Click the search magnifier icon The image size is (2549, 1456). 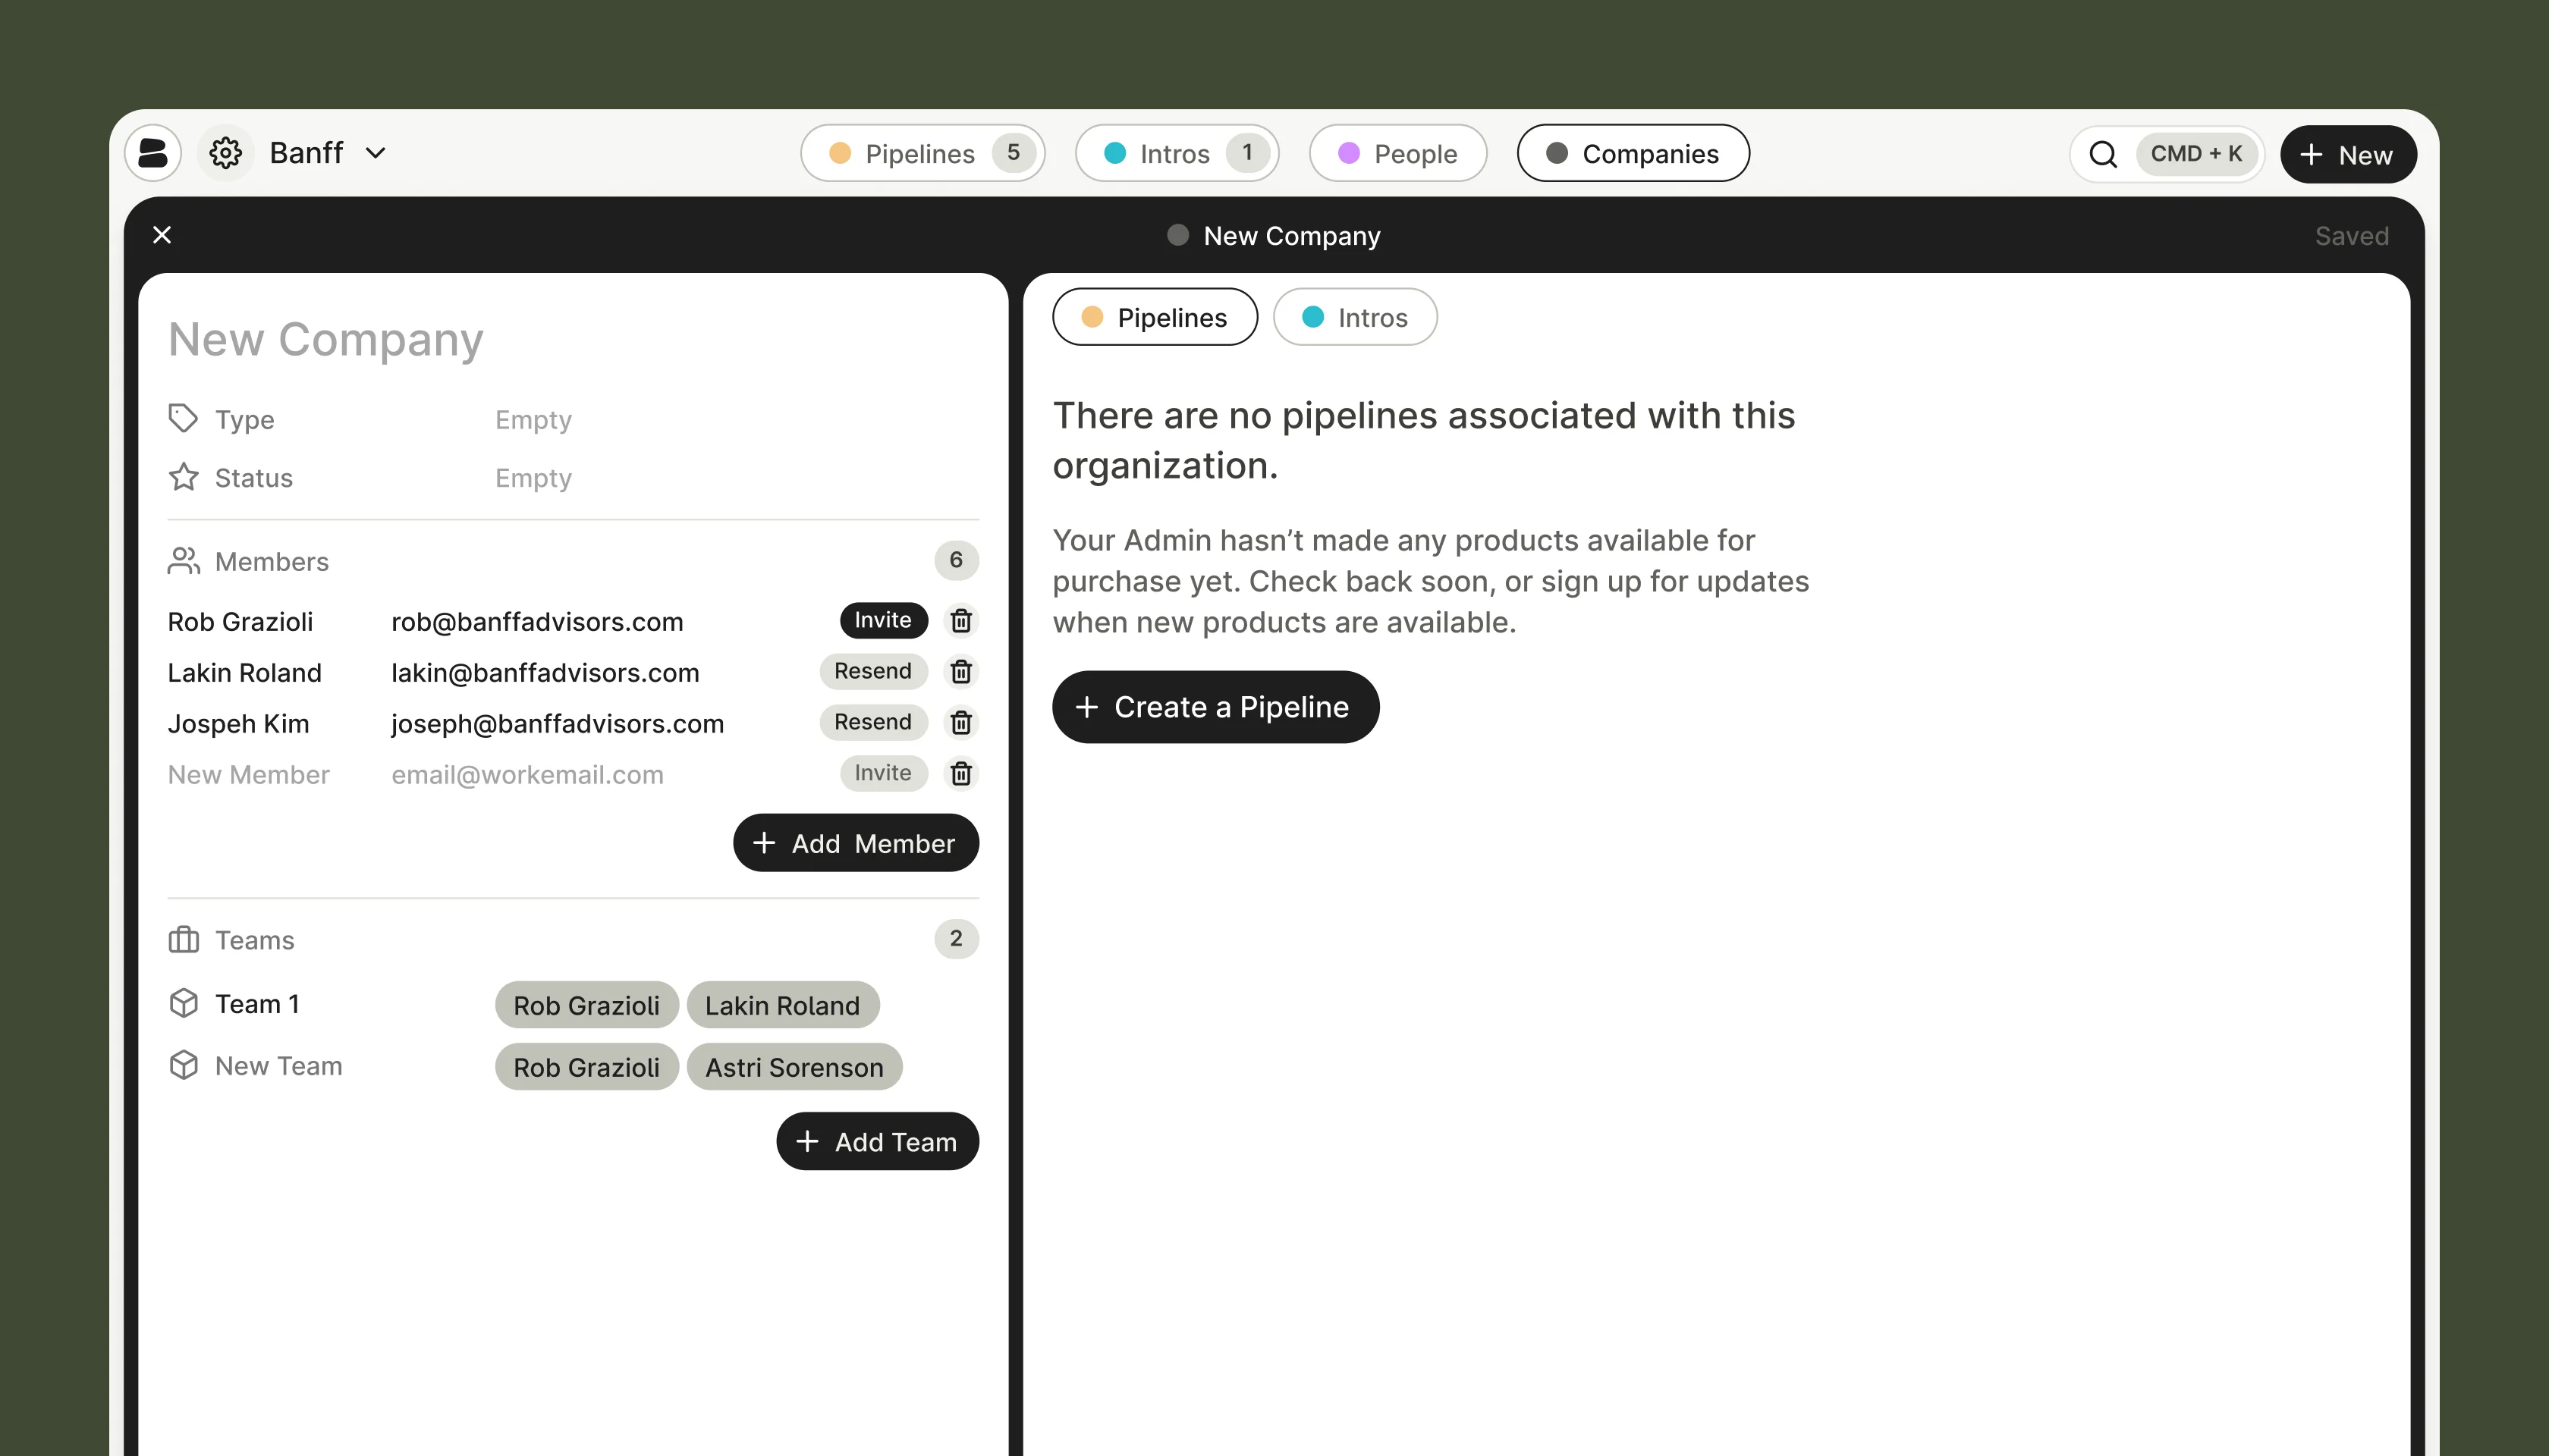[2103, 154]
